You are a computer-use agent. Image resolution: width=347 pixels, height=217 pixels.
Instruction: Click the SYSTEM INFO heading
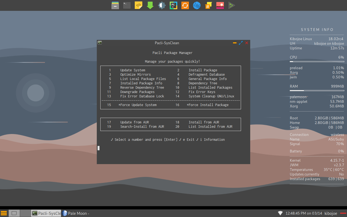click(x=317, y=30)
